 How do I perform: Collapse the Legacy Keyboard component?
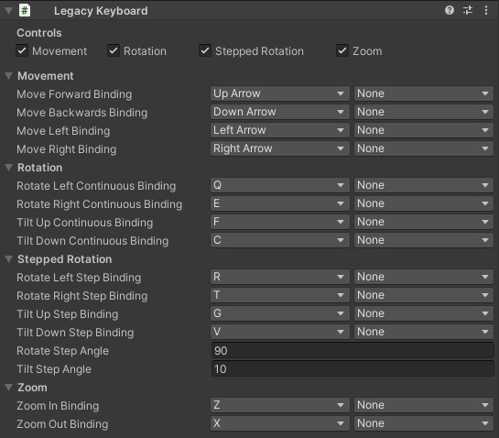pos(8,11)
